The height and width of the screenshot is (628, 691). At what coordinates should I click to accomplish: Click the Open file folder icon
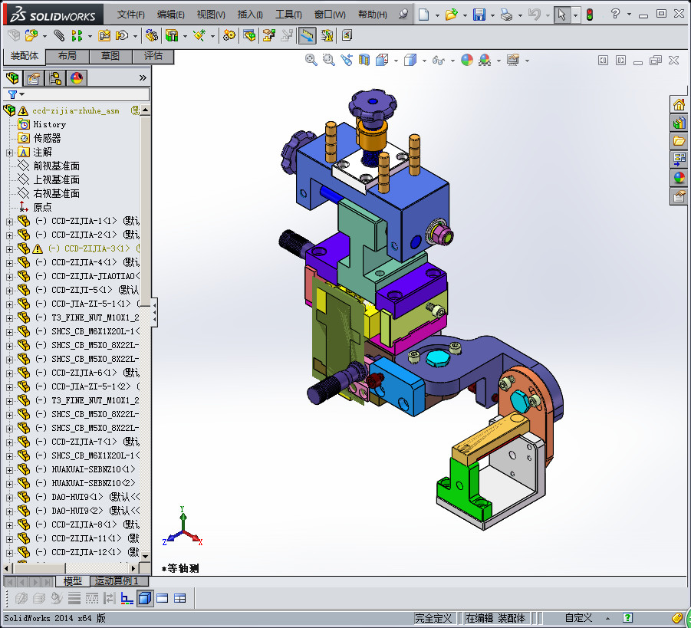pos(451,15)
